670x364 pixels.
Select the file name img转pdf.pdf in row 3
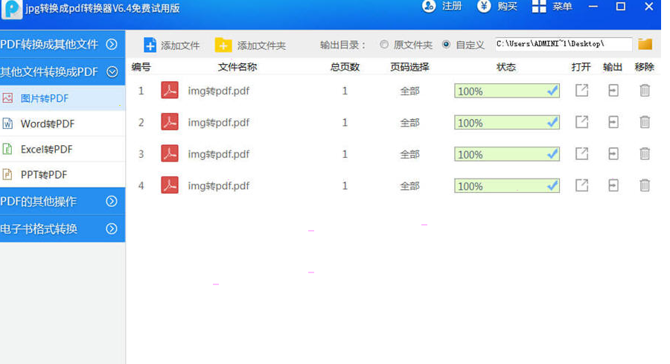(x=218, y=154)
